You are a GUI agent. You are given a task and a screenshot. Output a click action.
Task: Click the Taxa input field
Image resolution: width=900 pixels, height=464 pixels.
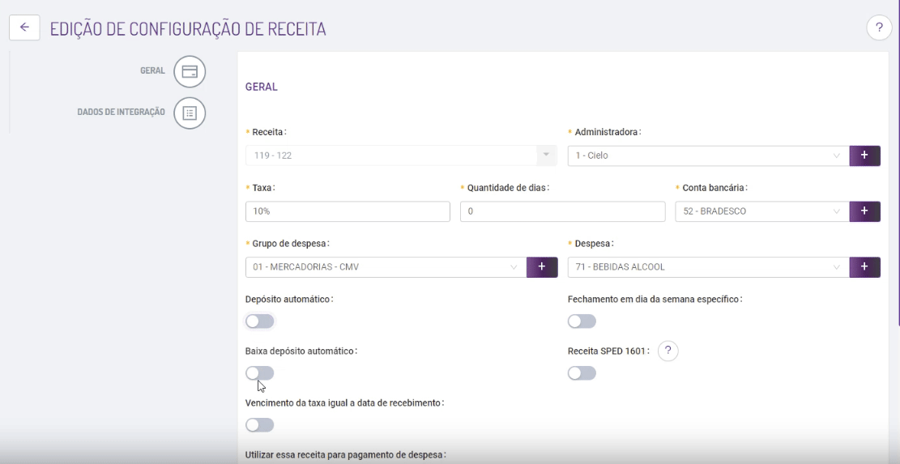(x=347, y=211)
